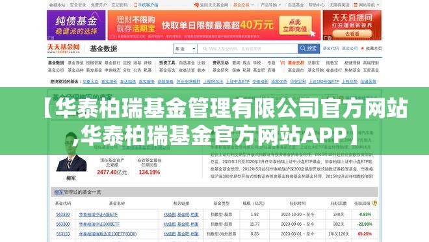Click the 纯债基金 purple banner
The image size is (429, 242).
(x=76, y=25)
